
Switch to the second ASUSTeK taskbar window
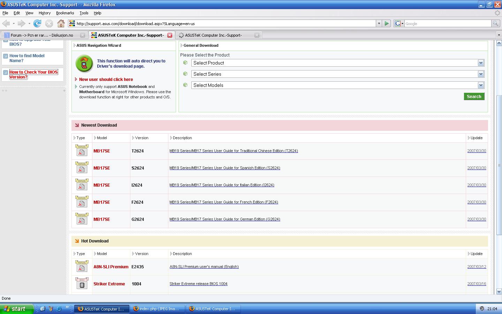(x=213, y=309)
